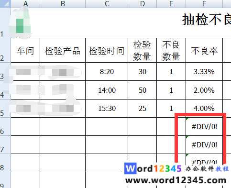Screen dimensions: 231x188
Task: Select column C header
Action: pyautogui.click(x=107, y=4)
